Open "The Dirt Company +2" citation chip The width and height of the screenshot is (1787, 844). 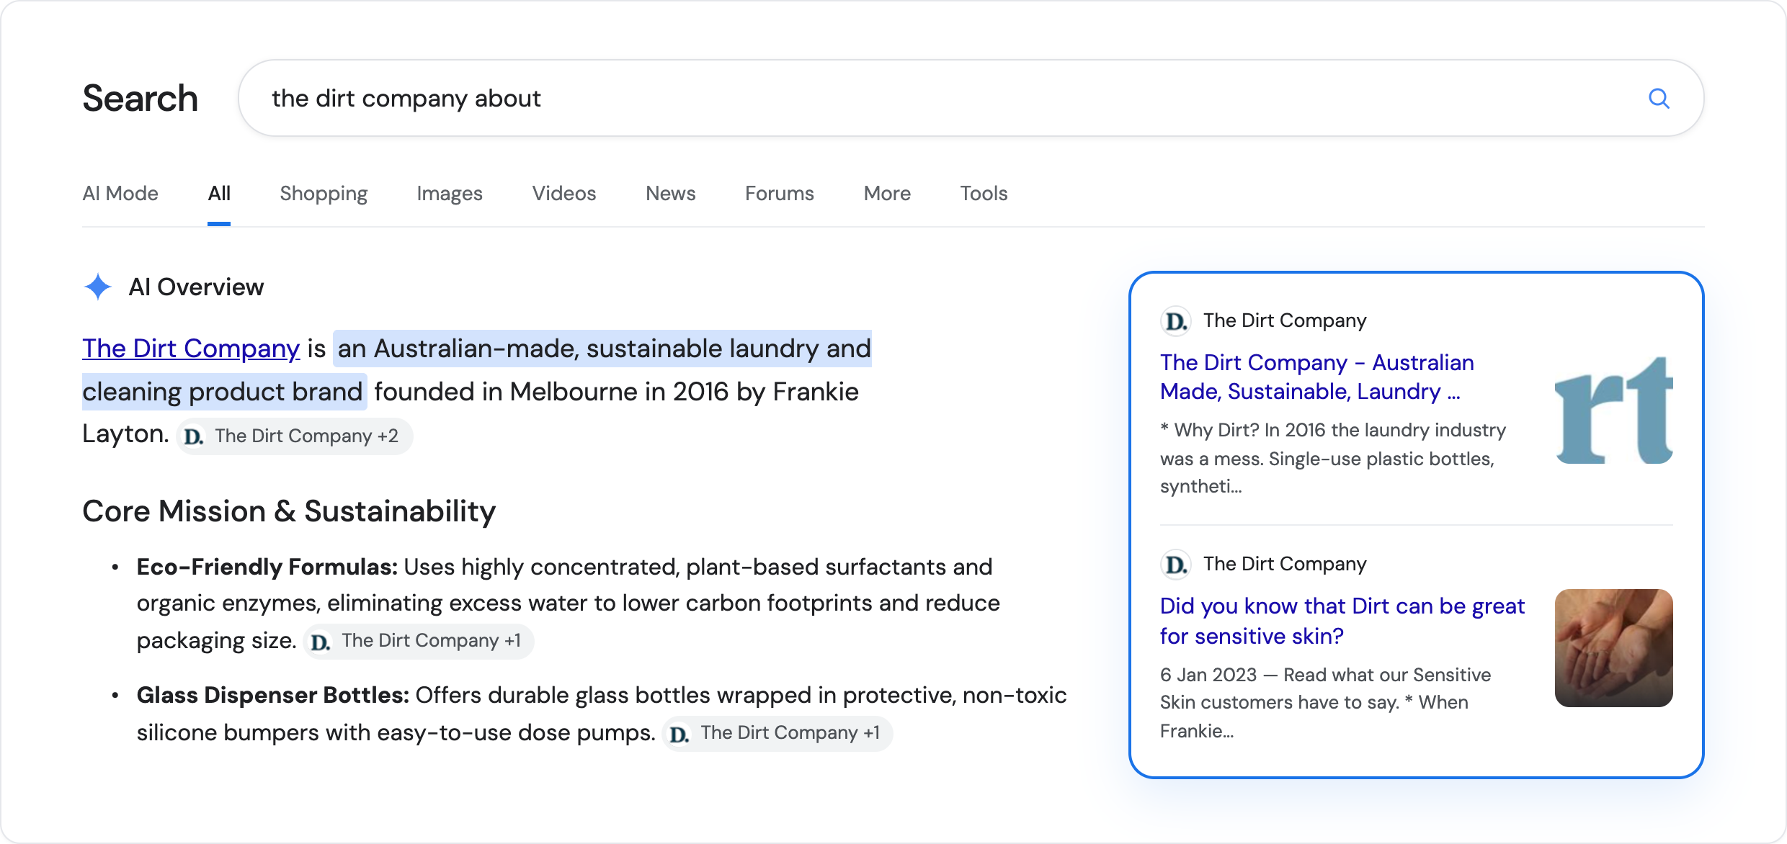tap(294, 436)
